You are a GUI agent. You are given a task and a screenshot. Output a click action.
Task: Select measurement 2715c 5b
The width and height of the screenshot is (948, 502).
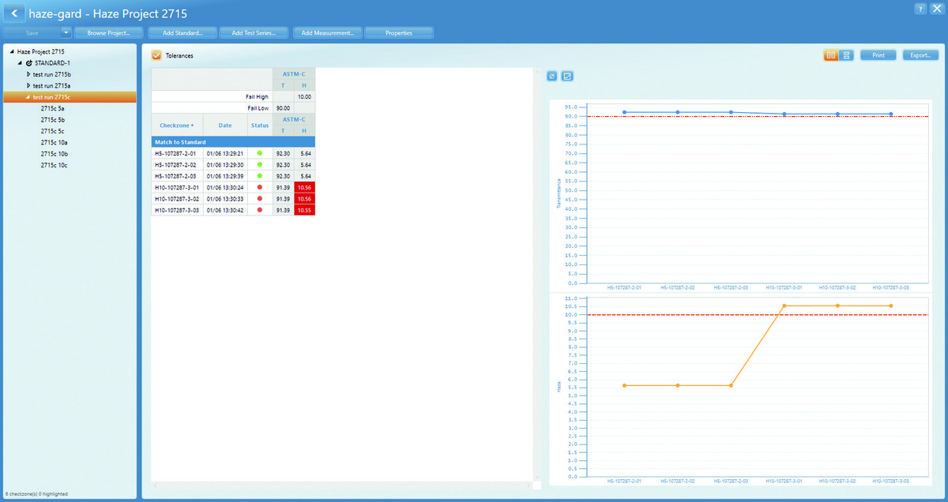pos(52,119)
